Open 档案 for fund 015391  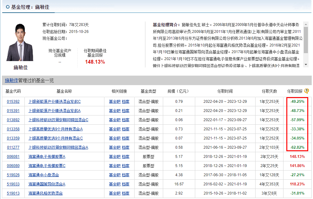pos(126,111)
